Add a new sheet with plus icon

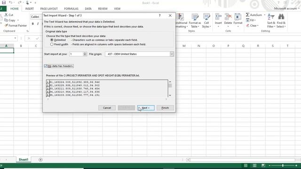[x=40, y=160]
